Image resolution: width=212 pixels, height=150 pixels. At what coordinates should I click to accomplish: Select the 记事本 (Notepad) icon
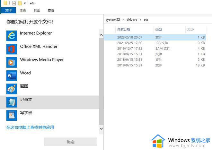pos(12,102)
